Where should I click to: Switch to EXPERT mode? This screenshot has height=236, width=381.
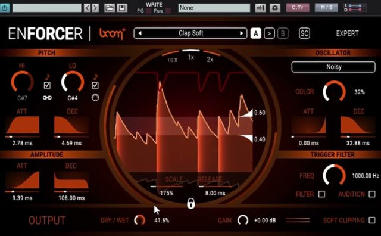(x=347, y=33)
